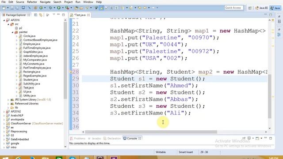The width and height of the screenshot is (283, 159).
Task: Minimize the Package Explorer panel
Action: pyautogui.click(x=58, y=15)
